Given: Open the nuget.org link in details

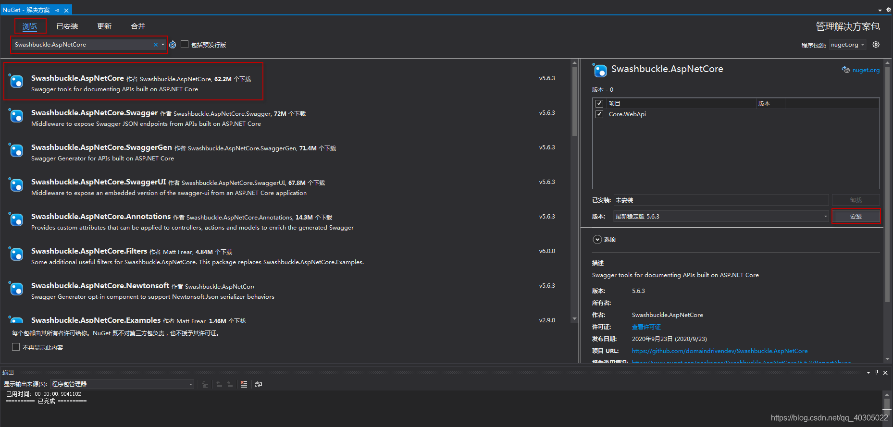Looking at the screenshot, I should 866,70.
